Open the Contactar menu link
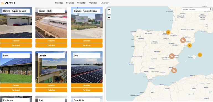This screenshot has width=213, height=102. (81, 3)
